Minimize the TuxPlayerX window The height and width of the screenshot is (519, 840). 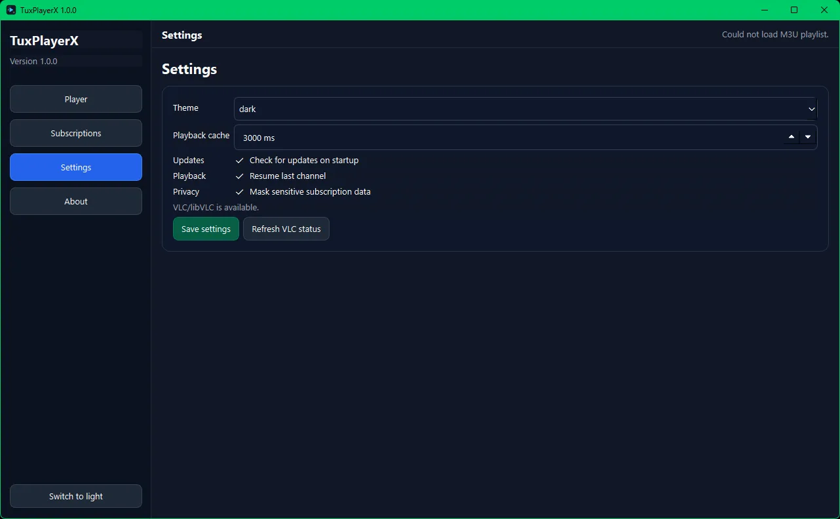765,10
